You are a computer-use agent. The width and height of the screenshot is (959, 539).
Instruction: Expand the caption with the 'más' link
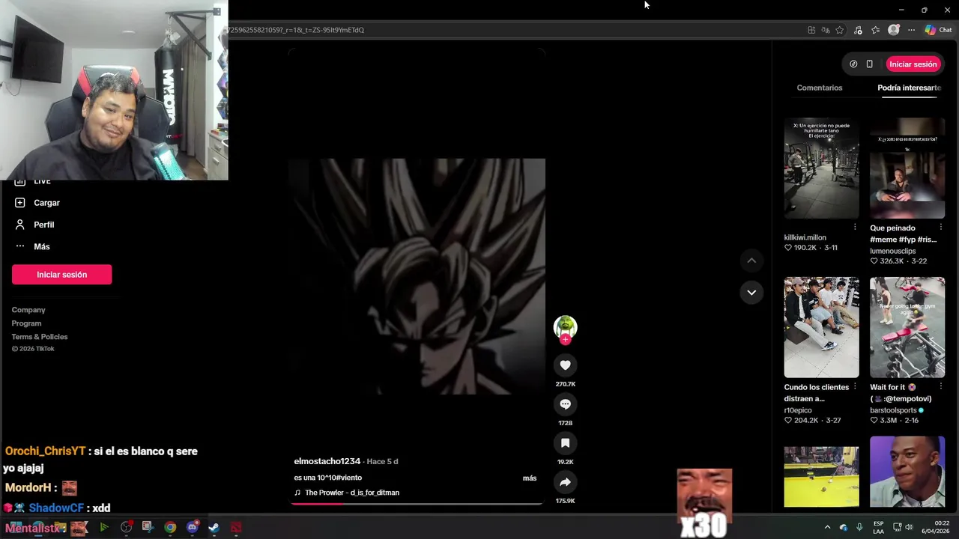(530, 478)
